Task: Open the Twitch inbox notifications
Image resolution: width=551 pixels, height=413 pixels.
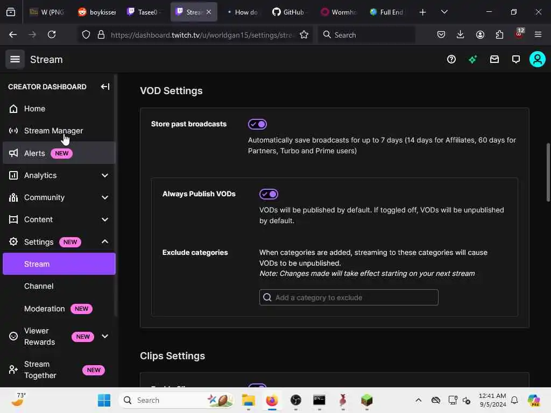Action: [495, 59]
